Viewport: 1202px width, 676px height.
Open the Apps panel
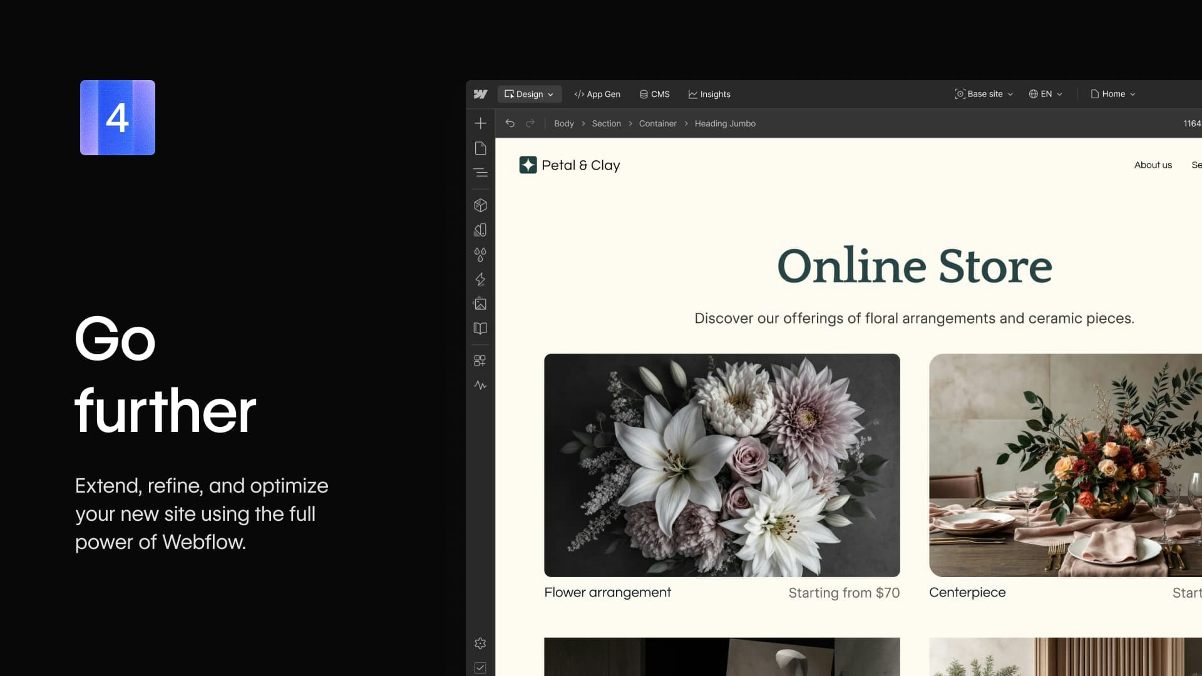click(x=480, y=360)
